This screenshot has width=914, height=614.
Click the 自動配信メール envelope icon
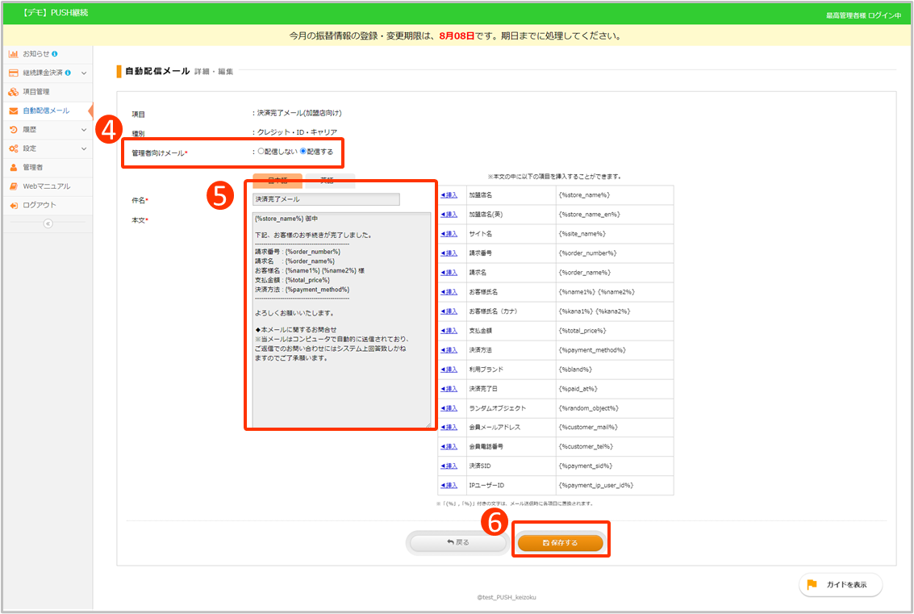click(x=14, y=111)
